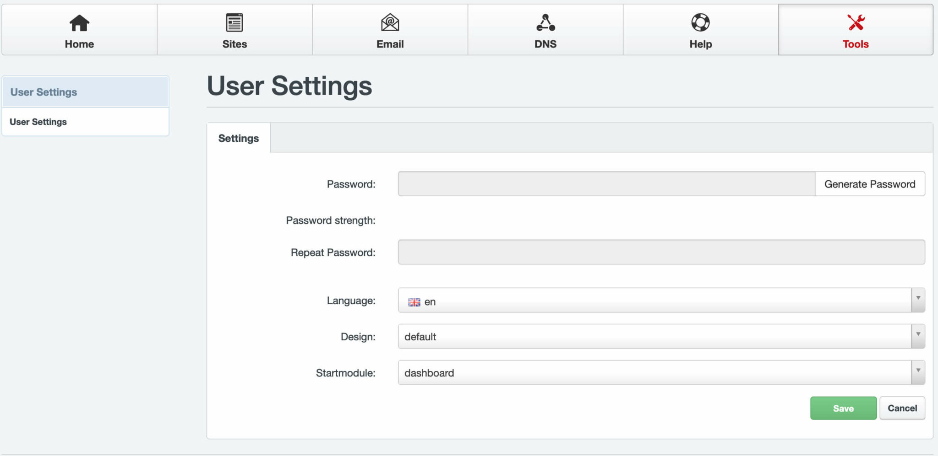Focus the Password input field
The width and height of the screenshot is (938, 456).
[606, 184]
